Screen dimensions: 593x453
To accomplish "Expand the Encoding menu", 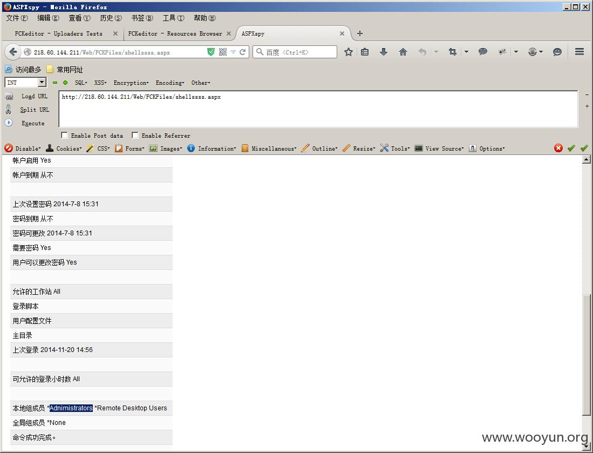I will pos(170,83).
